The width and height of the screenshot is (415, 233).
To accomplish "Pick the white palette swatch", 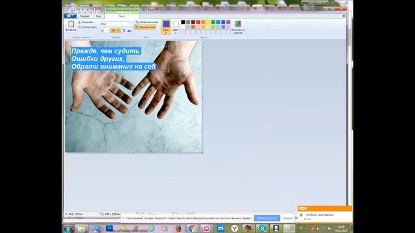I will coord(183,27).
